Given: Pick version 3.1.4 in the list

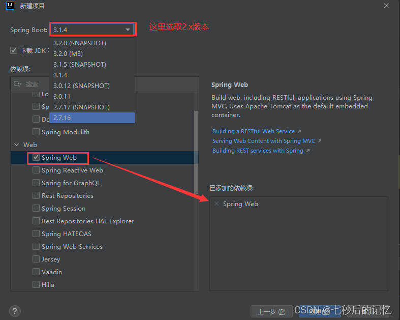Looking at the screenshot, I should tap(92, 75).
